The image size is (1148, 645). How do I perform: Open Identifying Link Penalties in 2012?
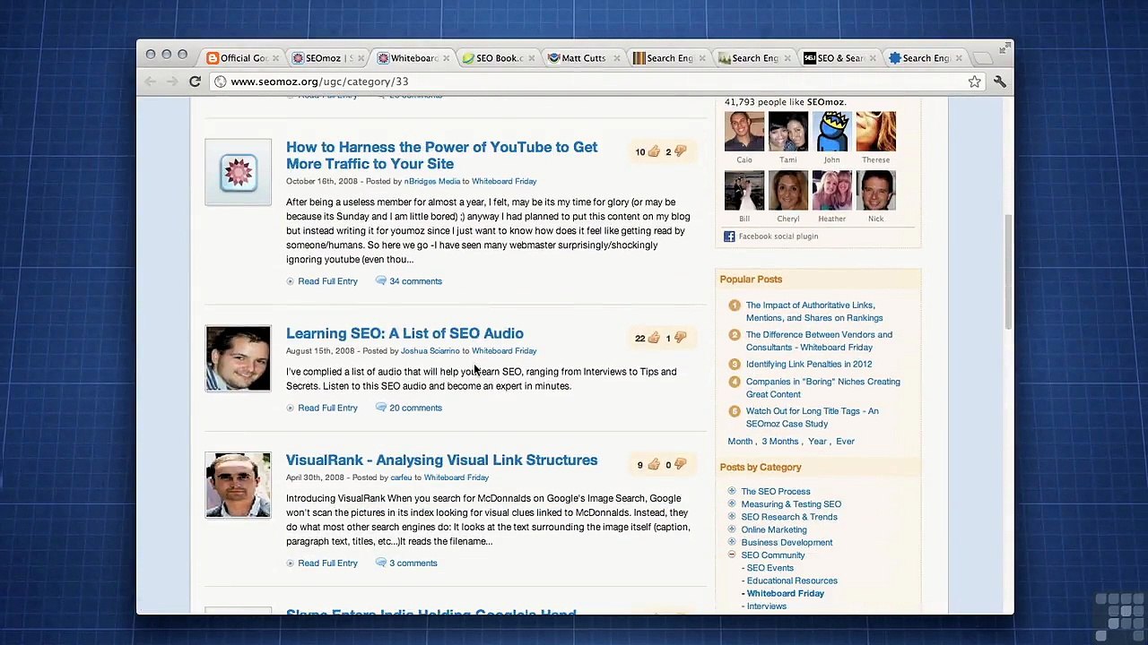click(809, 365)
